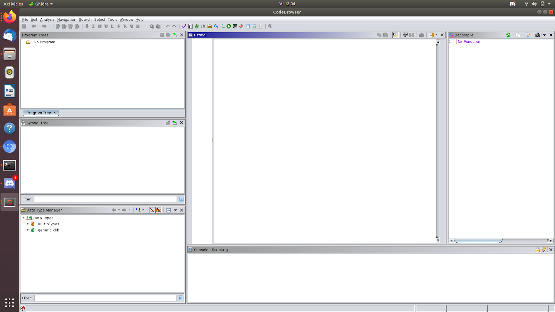Open the Bytes view icon in the toolbar

pos(190,26)
